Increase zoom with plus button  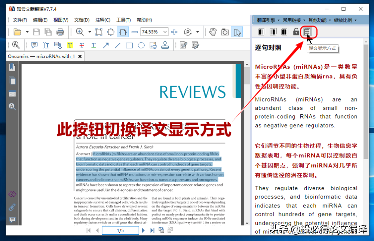tap(174, 32)
